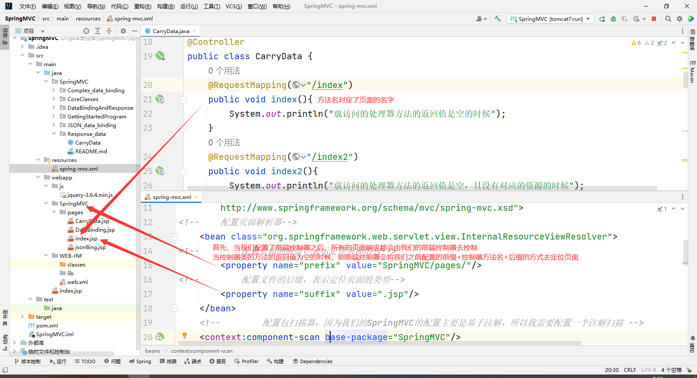
Task: Expand the target folder
Action: [x=22, y=317]
